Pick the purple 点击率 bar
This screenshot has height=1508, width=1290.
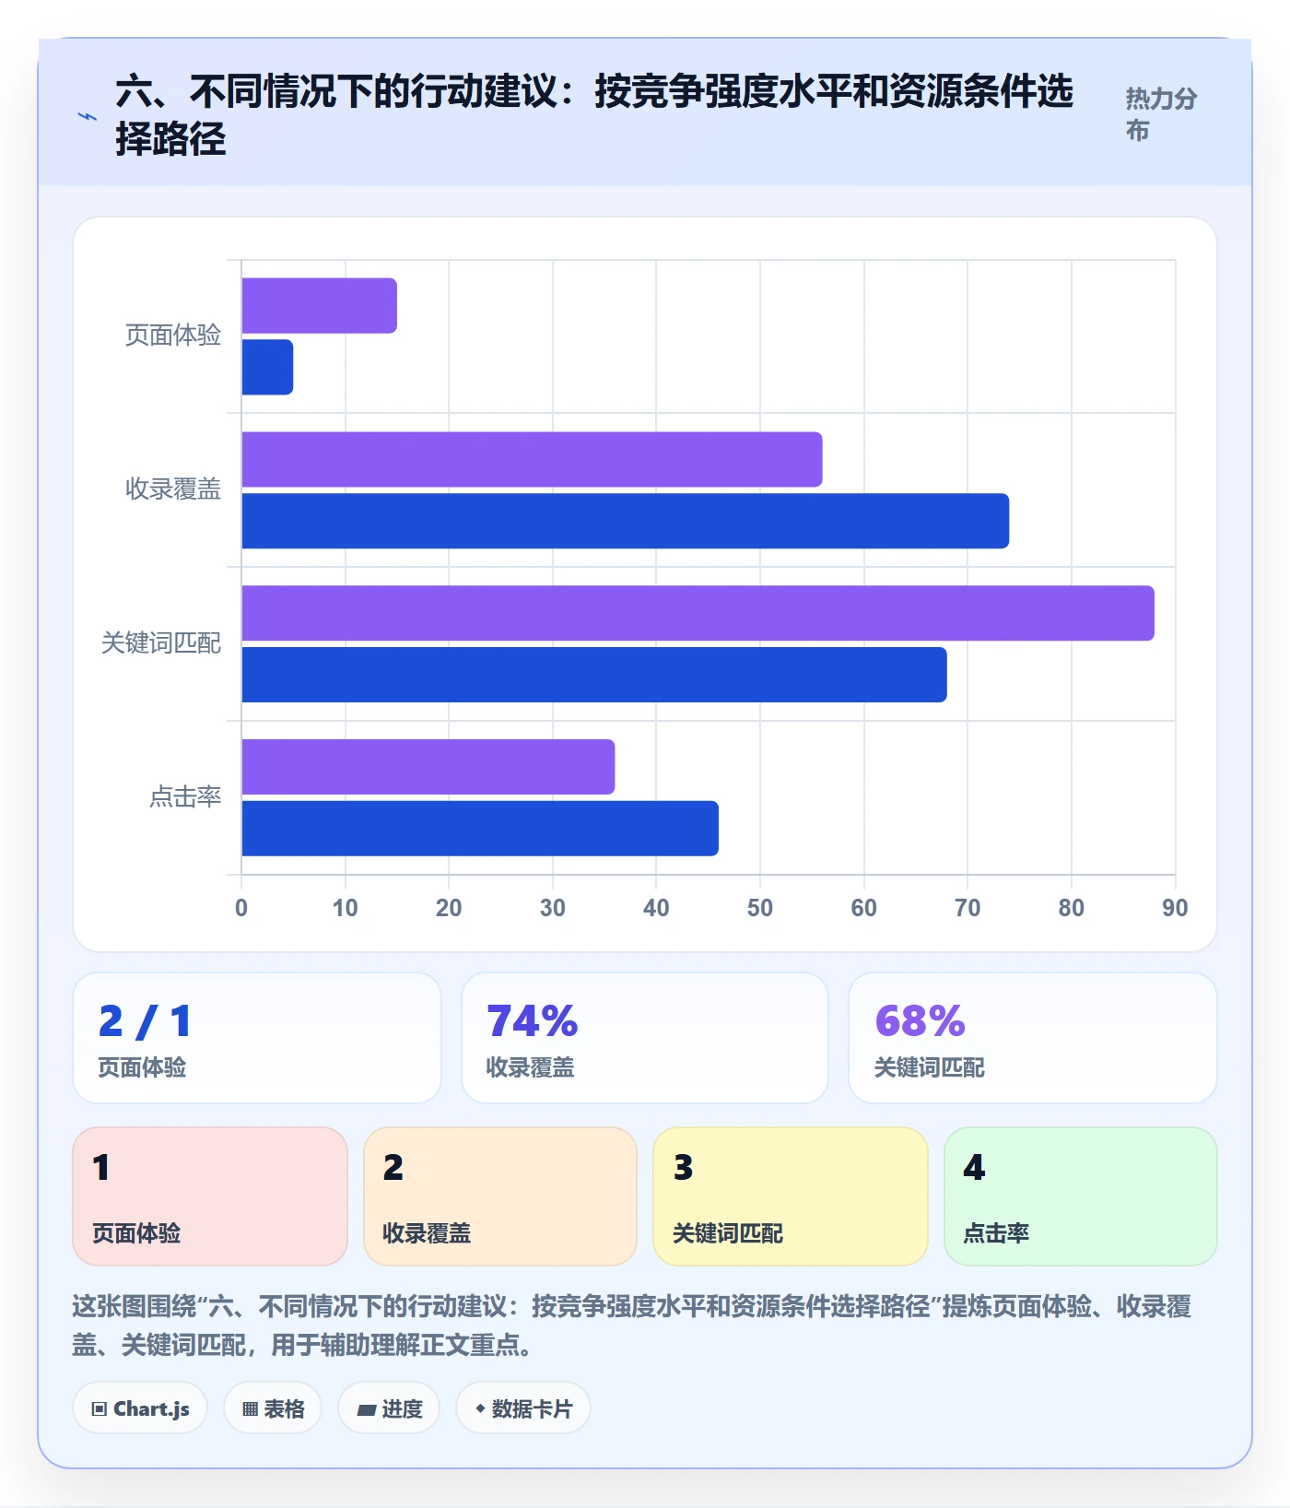[x=428, y=767]
